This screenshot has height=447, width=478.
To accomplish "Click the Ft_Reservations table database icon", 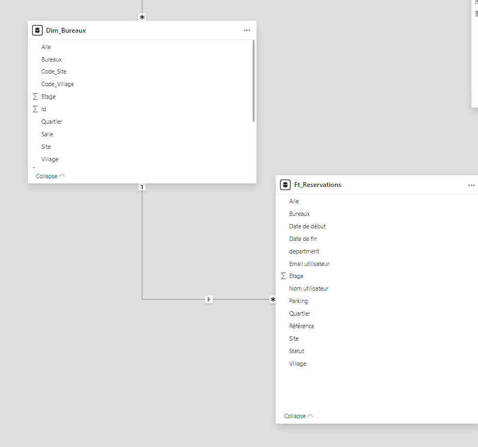I will (285, 185).
